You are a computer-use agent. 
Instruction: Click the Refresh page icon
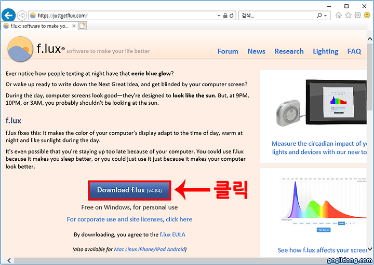(x=232, y=16)
